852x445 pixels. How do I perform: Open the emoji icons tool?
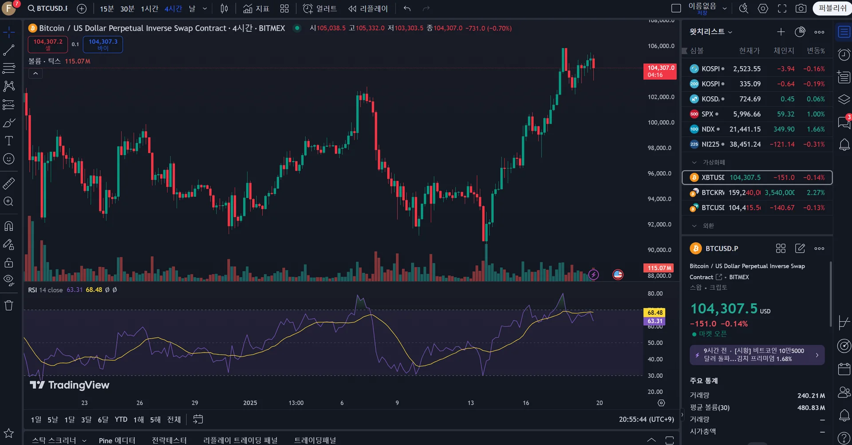click(x=9, y=159)
